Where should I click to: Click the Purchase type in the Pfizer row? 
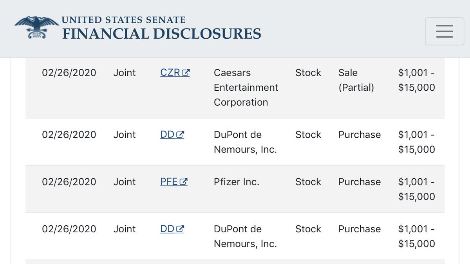point(360,182)
